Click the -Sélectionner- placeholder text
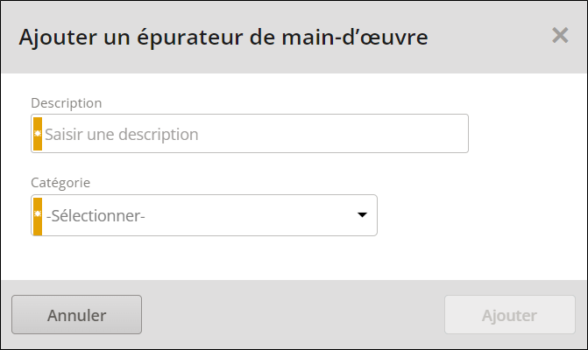This screenshot has height=350, width=588. 96,216
